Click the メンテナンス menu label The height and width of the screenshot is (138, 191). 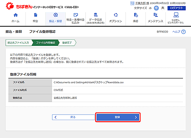point(155,21)
